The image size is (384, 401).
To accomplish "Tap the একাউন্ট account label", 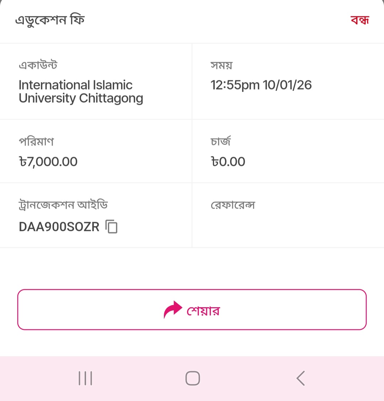I will pos(38,65).
